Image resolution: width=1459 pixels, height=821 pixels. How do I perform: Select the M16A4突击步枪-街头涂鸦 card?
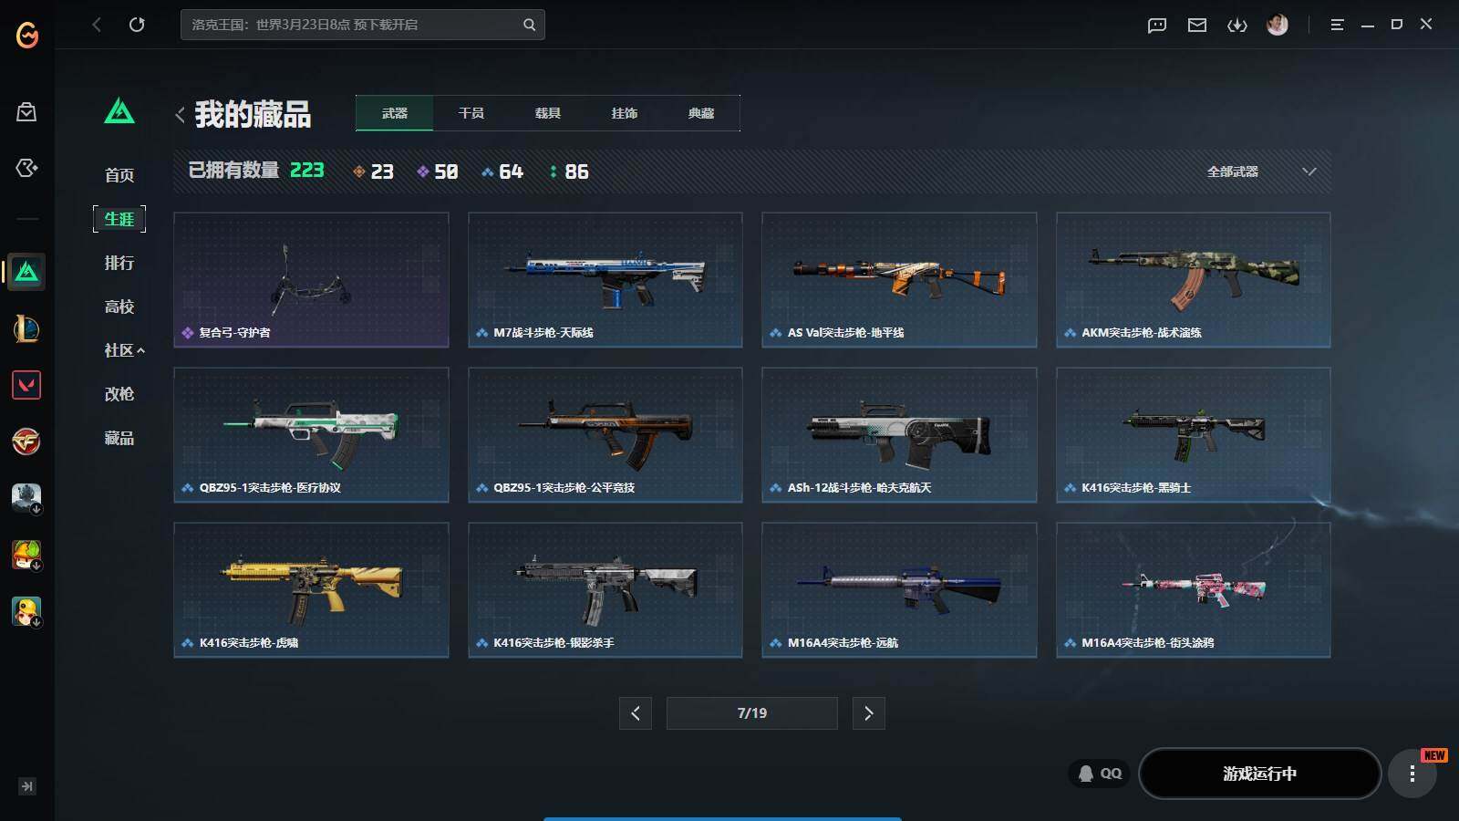(x=1194, y=590)
